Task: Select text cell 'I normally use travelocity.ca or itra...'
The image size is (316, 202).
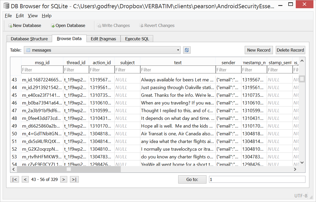Action: pos(178,149)
